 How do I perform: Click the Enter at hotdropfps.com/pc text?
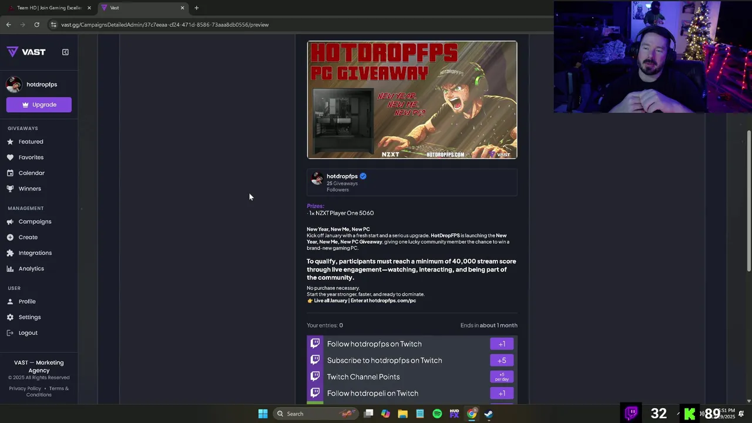383,301
